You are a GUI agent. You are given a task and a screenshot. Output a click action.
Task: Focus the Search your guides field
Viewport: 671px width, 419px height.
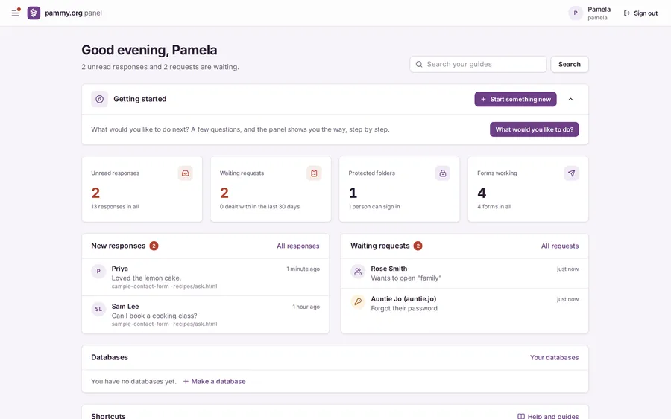click(478, 64)
